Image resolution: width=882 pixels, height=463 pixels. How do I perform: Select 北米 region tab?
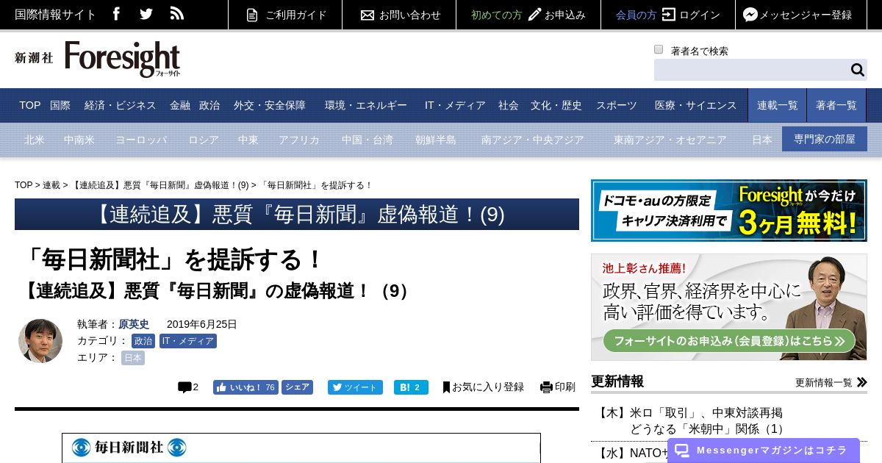tap(35, 140)
